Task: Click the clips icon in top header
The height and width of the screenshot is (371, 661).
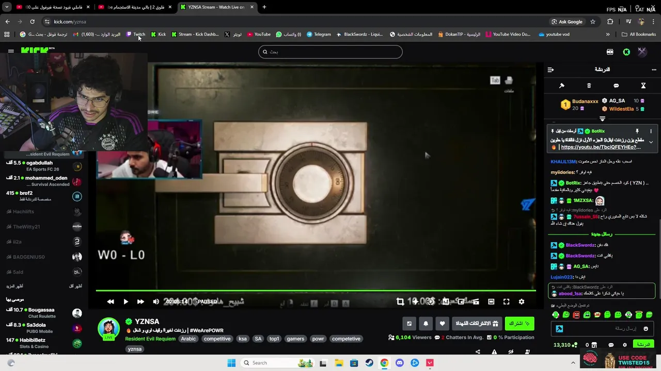Action: pos(610,52)
